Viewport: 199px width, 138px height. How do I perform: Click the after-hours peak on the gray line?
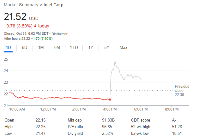(x=115, y=61)
